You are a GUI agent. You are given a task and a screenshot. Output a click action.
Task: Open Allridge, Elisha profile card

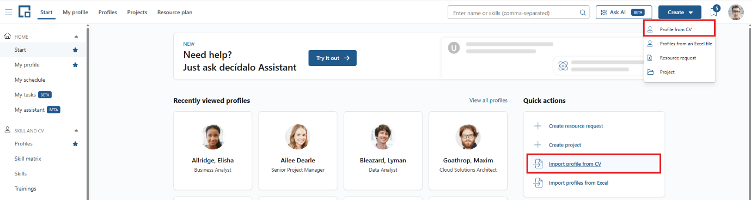pos(212,150)
